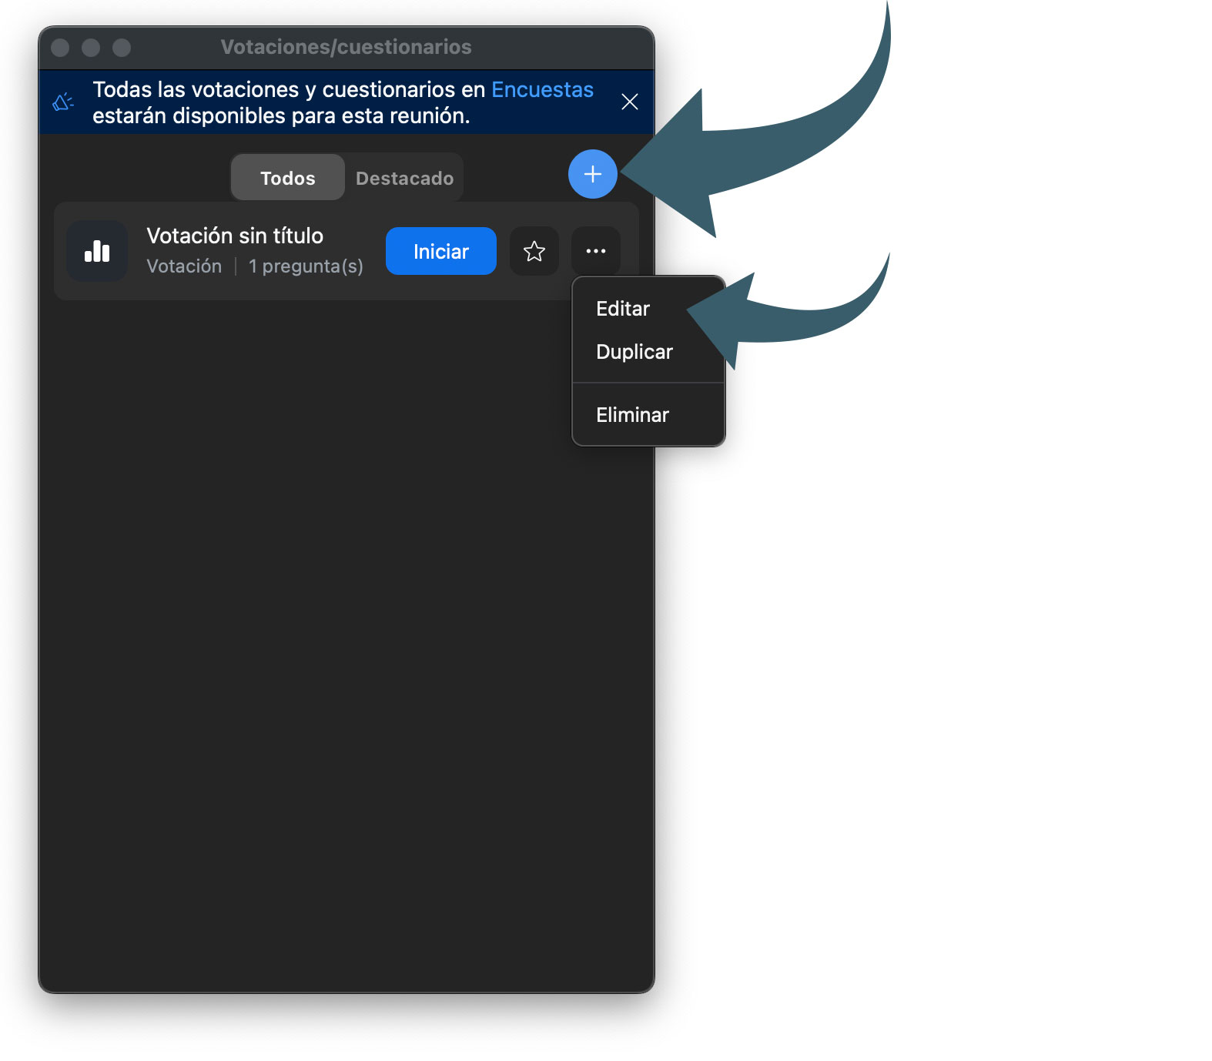Close the Votaciones/cuestionarios window
1212x1061 pixels.
(x=60, y=48)
